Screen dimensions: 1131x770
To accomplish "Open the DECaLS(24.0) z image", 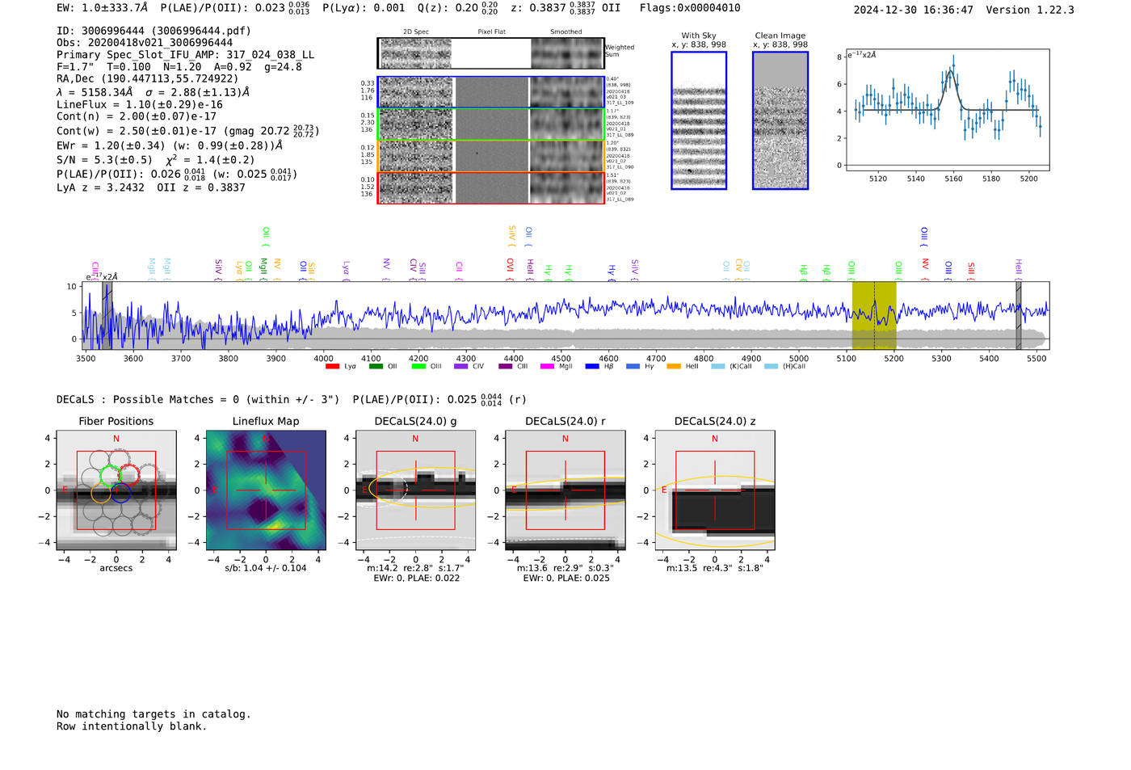I will pyautogui.click(x=715, y=490).
